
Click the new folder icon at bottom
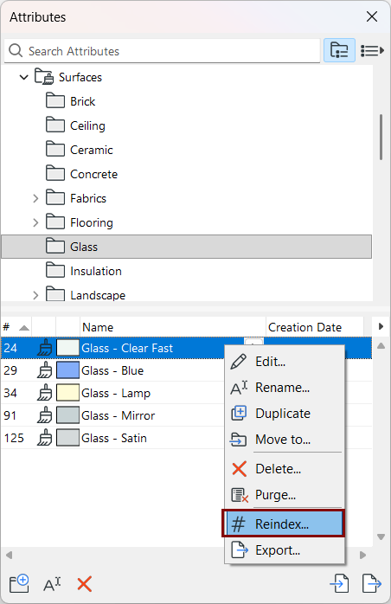(19, 583)
